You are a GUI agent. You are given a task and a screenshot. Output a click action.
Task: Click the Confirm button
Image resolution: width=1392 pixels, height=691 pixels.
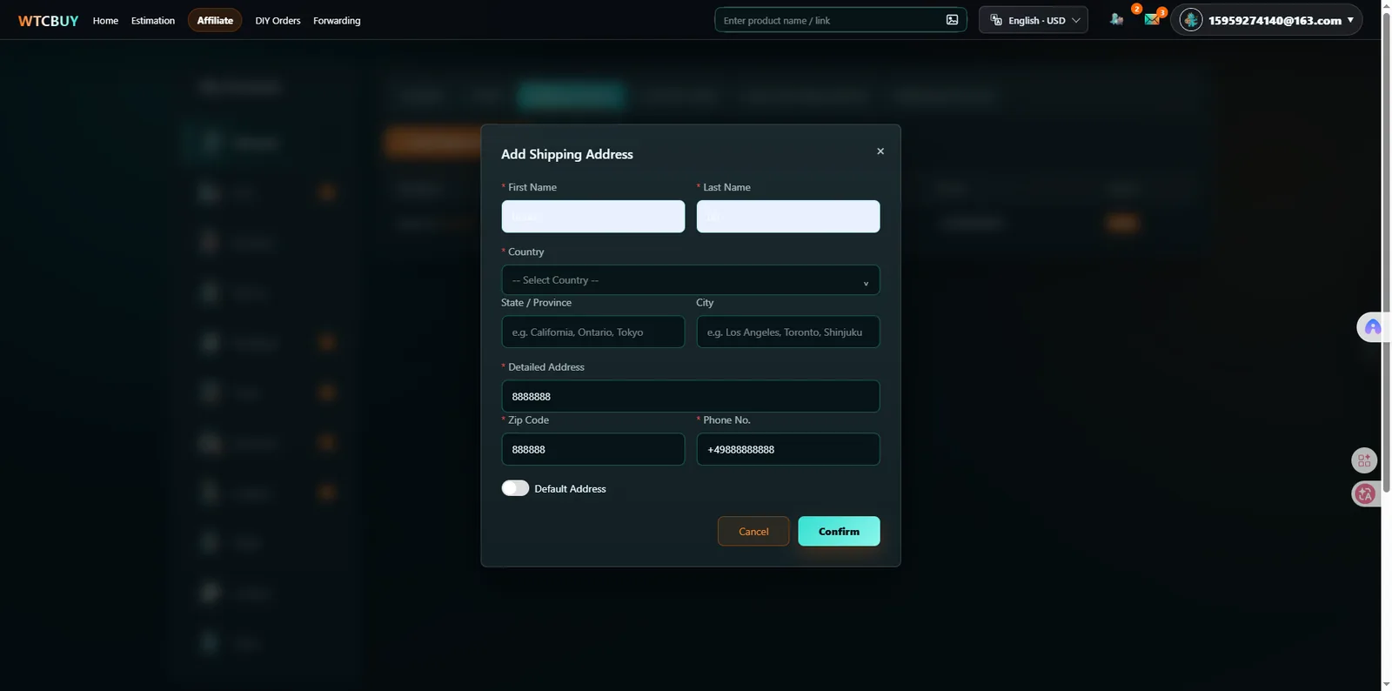pos(839,532)
